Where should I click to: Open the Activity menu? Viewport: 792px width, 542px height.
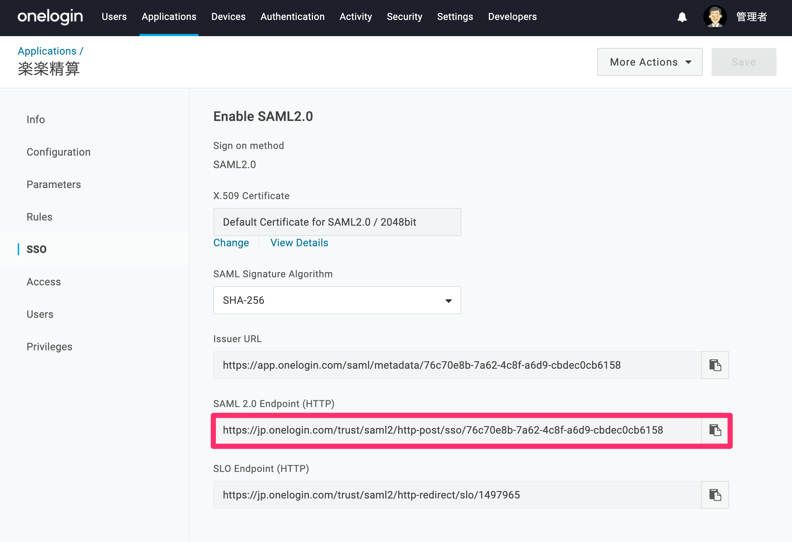point(356,17)
